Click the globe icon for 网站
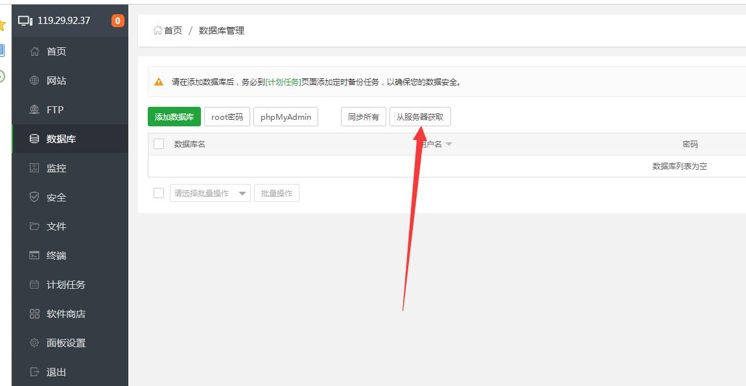Image resolution: width=746 pixels, height=386 pixels. point(35,80)
